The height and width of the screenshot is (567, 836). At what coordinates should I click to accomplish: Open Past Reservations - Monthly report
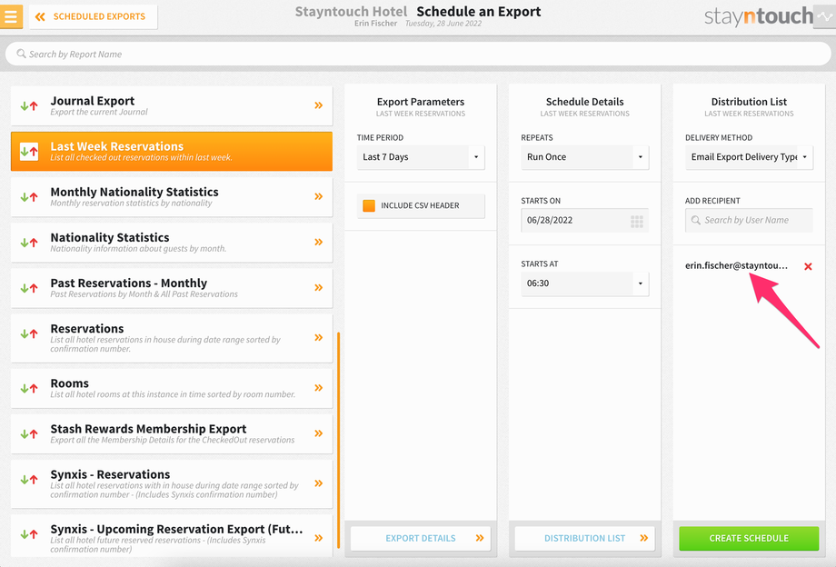(x=172, y=288)
